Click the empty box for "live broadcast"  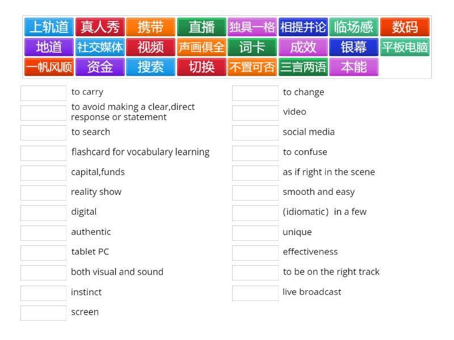coord(255,293)
